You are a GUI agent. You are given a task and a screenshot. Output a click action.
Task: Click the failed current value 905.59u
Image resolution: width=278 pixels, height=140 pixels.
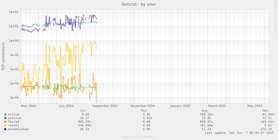point(85,122)
